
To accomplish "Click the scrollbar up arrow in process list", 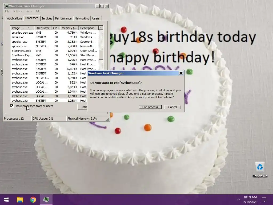I will click(x=101, y=28).
